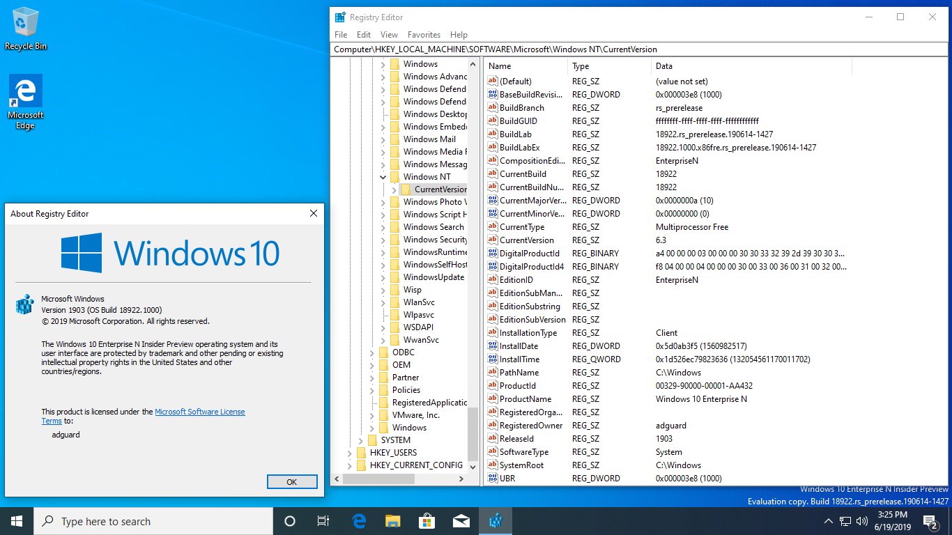Launch Edge from the taskbar

tap(359, 521)
